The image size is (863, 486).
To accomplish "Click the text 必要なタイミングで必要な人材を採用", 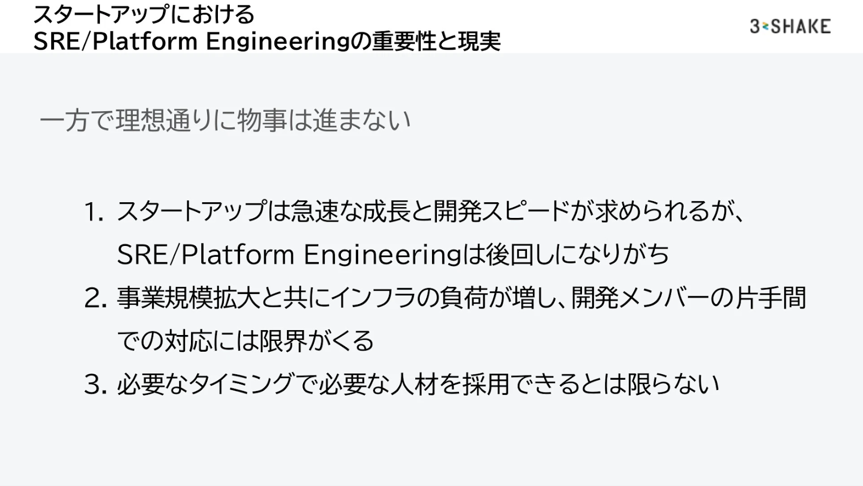I will click(x=313, y=384).
